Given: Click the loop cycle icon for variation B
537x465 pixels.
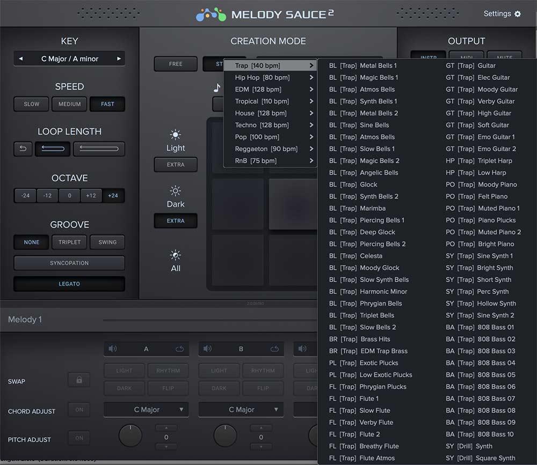Looking at the screenshot, I should pyautogui.click(x=274, y=349).
